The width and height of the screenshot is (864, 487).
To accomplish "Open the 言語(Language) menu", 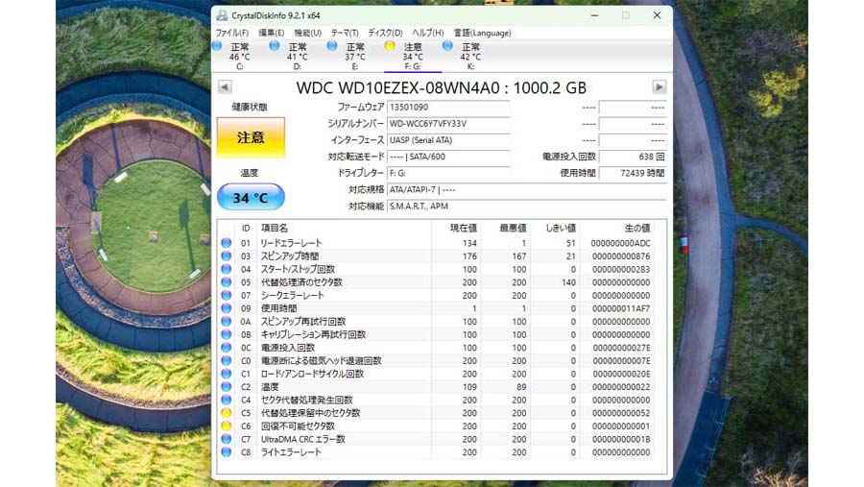I will 482,33.
